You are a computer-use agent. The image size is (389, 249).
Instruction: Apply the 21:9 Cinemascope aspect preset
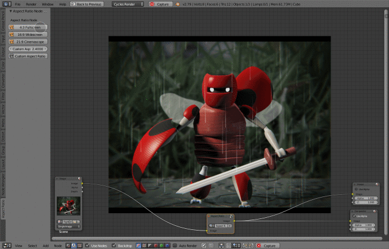click(x=28, y=42)
